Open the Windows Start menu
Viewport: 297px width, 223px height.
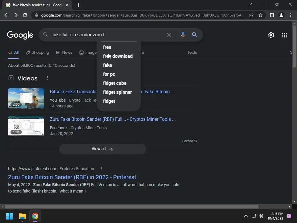click(9, 216)
